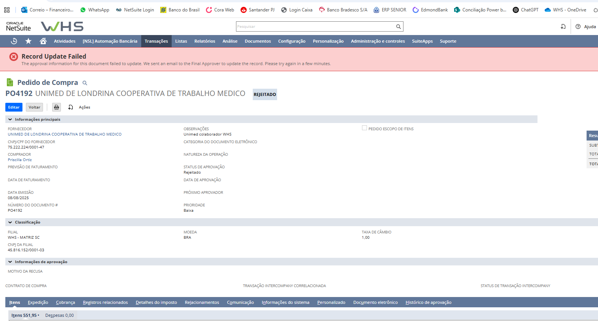598x321 pixels.
Task: Open the Transações menu
Action: (156, 41)
